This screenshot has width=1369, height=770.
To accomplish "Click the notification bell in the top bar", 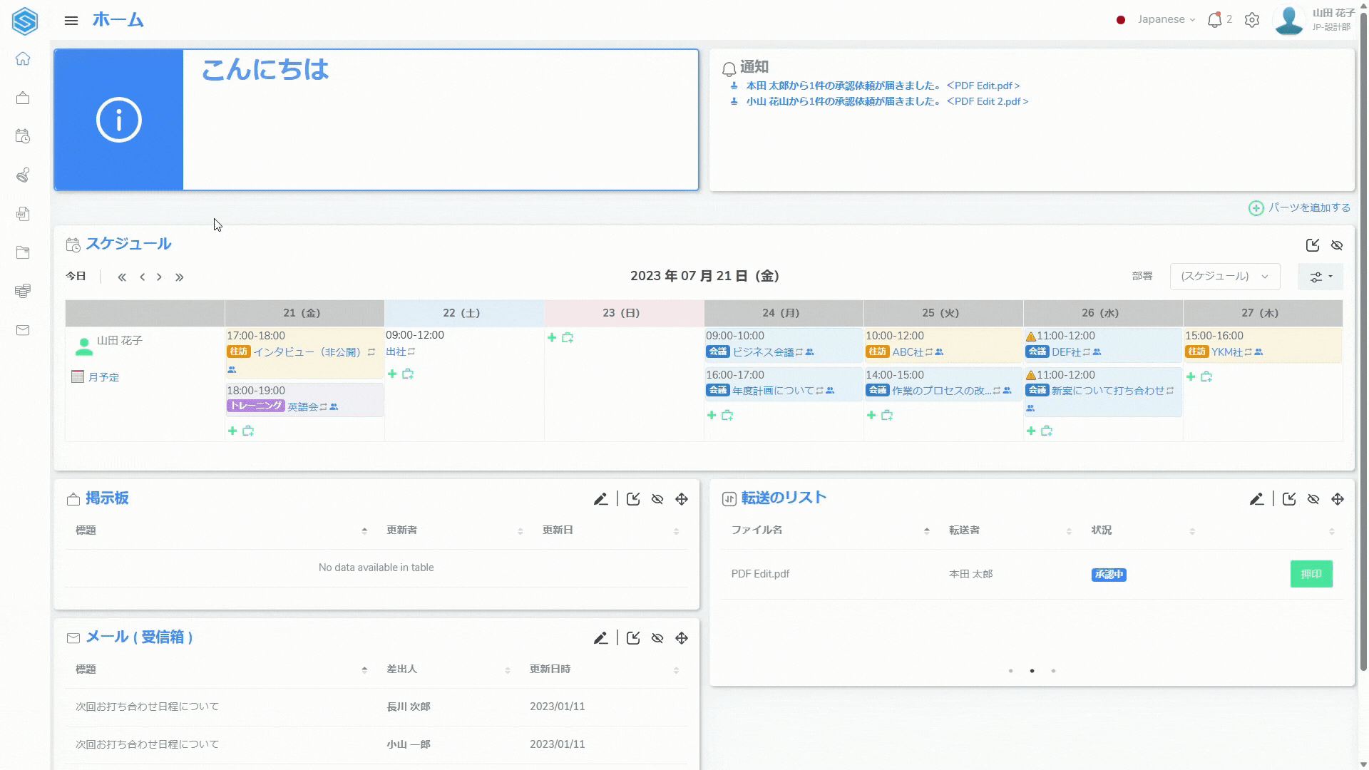I will coord(1214,20).
